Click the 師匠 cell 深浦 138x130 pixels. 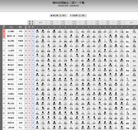pyautogui.click(x=20, y=70)
